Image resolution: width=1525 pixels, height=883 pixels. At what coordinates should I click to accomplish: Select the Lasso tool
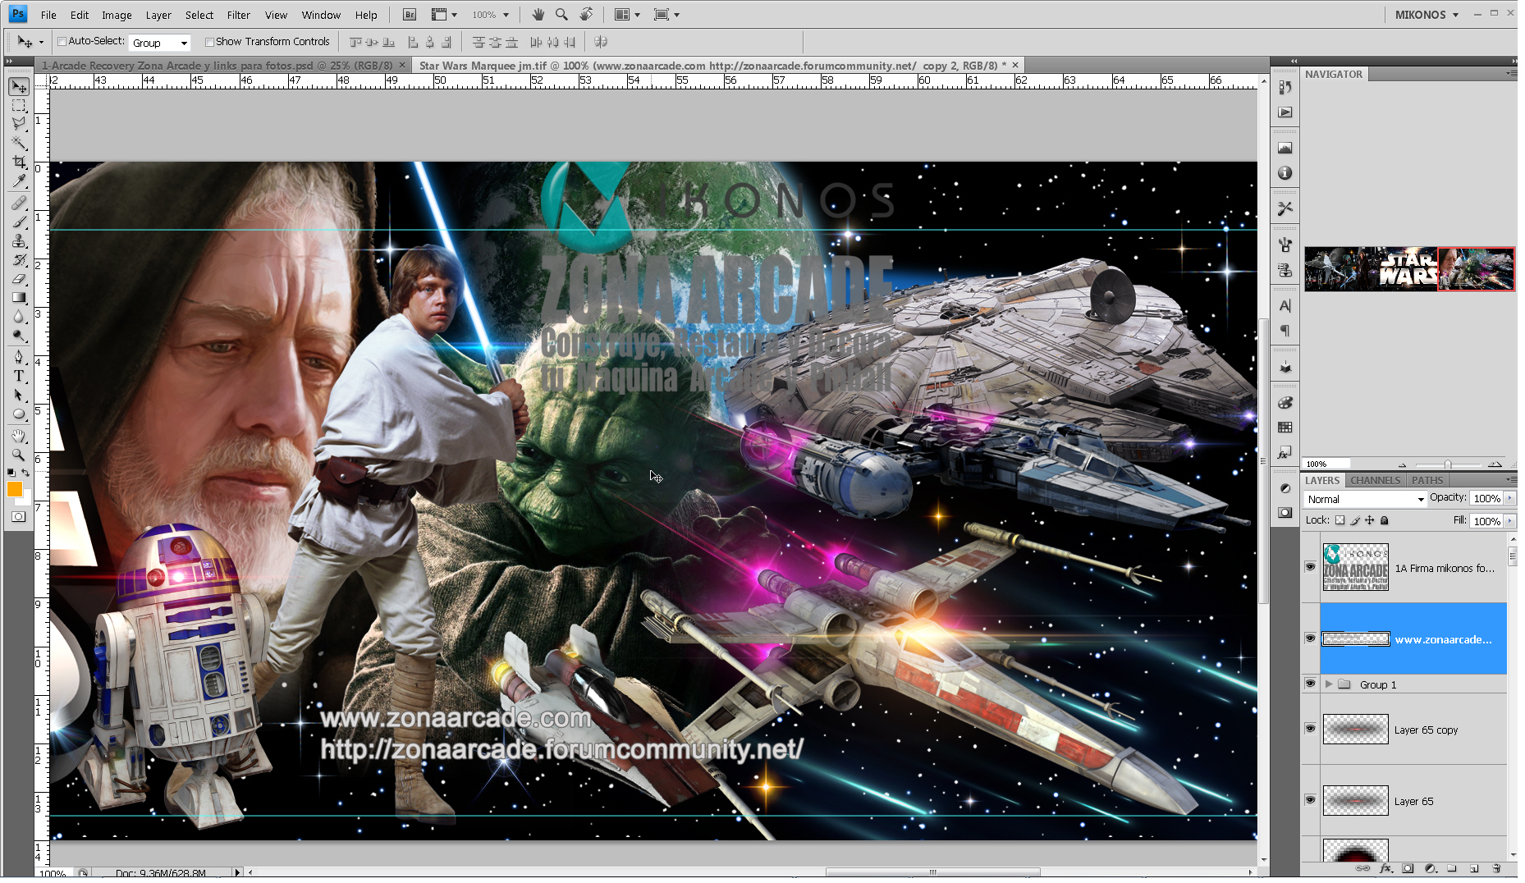pyautogui.click(x=19, y=124)
